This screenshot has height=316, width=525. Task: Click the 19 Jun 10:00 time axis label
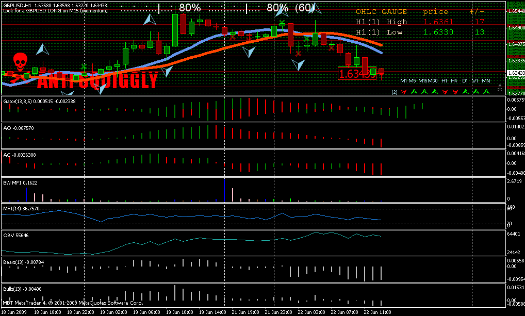(179, 312)
